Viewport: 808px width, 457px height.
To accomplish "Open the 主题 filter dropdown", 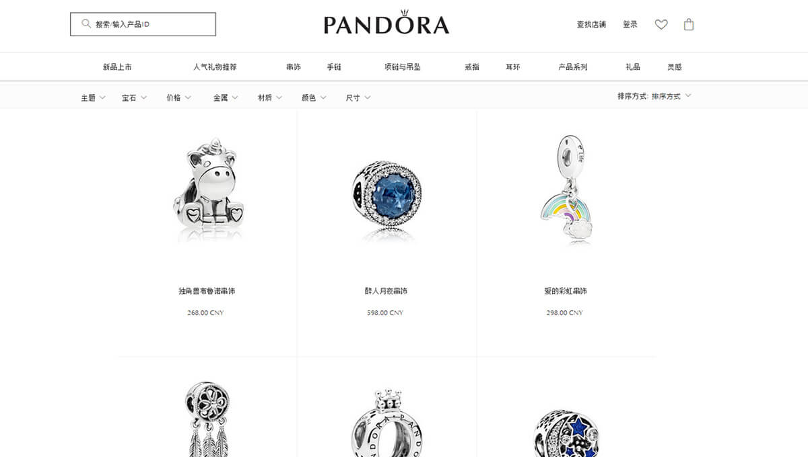I will click(x=93, y=97).
